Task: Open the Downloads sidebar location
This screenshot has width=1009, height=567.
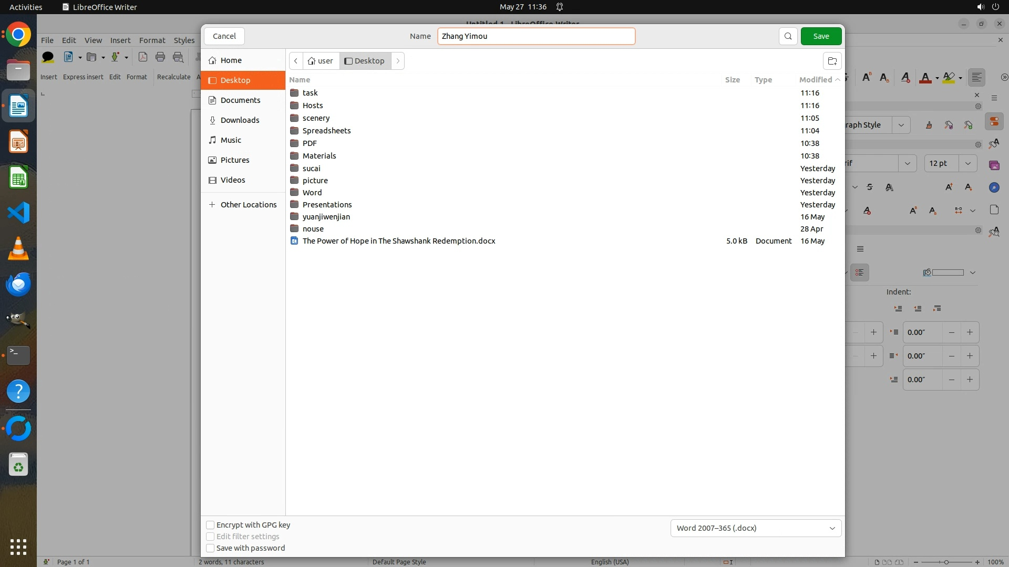Action: coord(240,120)
